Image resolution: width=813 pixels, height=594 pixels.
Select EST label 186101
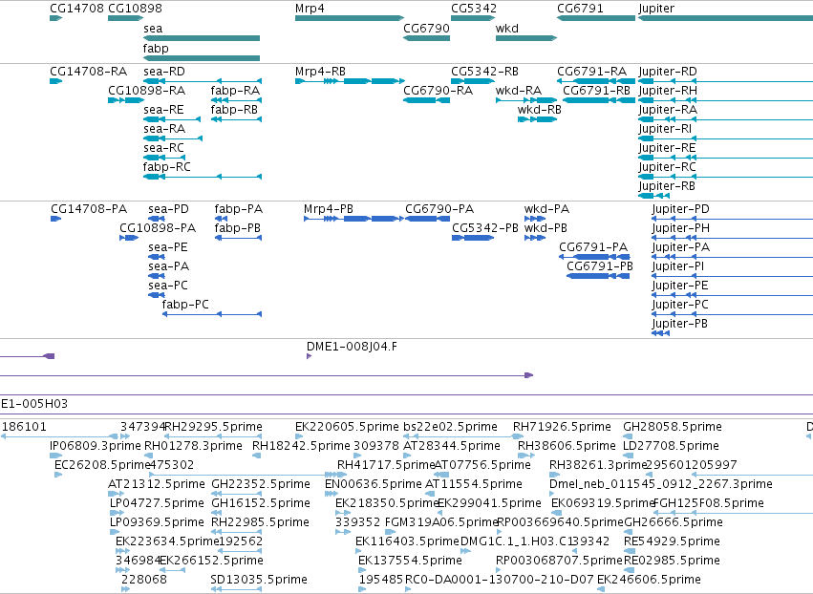(24, 427)
